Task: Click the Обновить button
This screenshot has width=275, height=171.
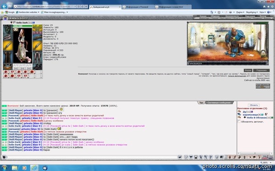Action: click(x=253, y=105)
